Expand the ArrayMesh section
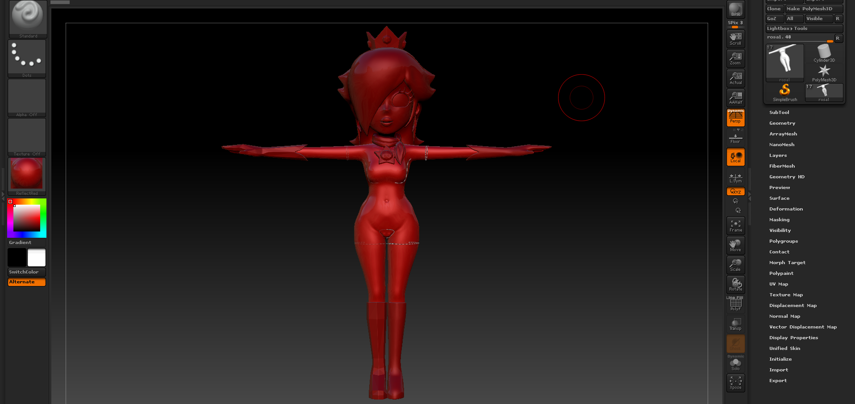The image size is (855, 404). click(783, 134)
